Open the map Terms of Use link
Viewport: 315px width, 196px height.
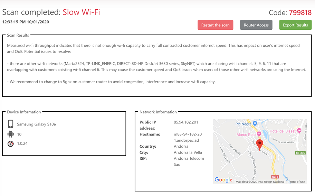(x=296, y=182)
